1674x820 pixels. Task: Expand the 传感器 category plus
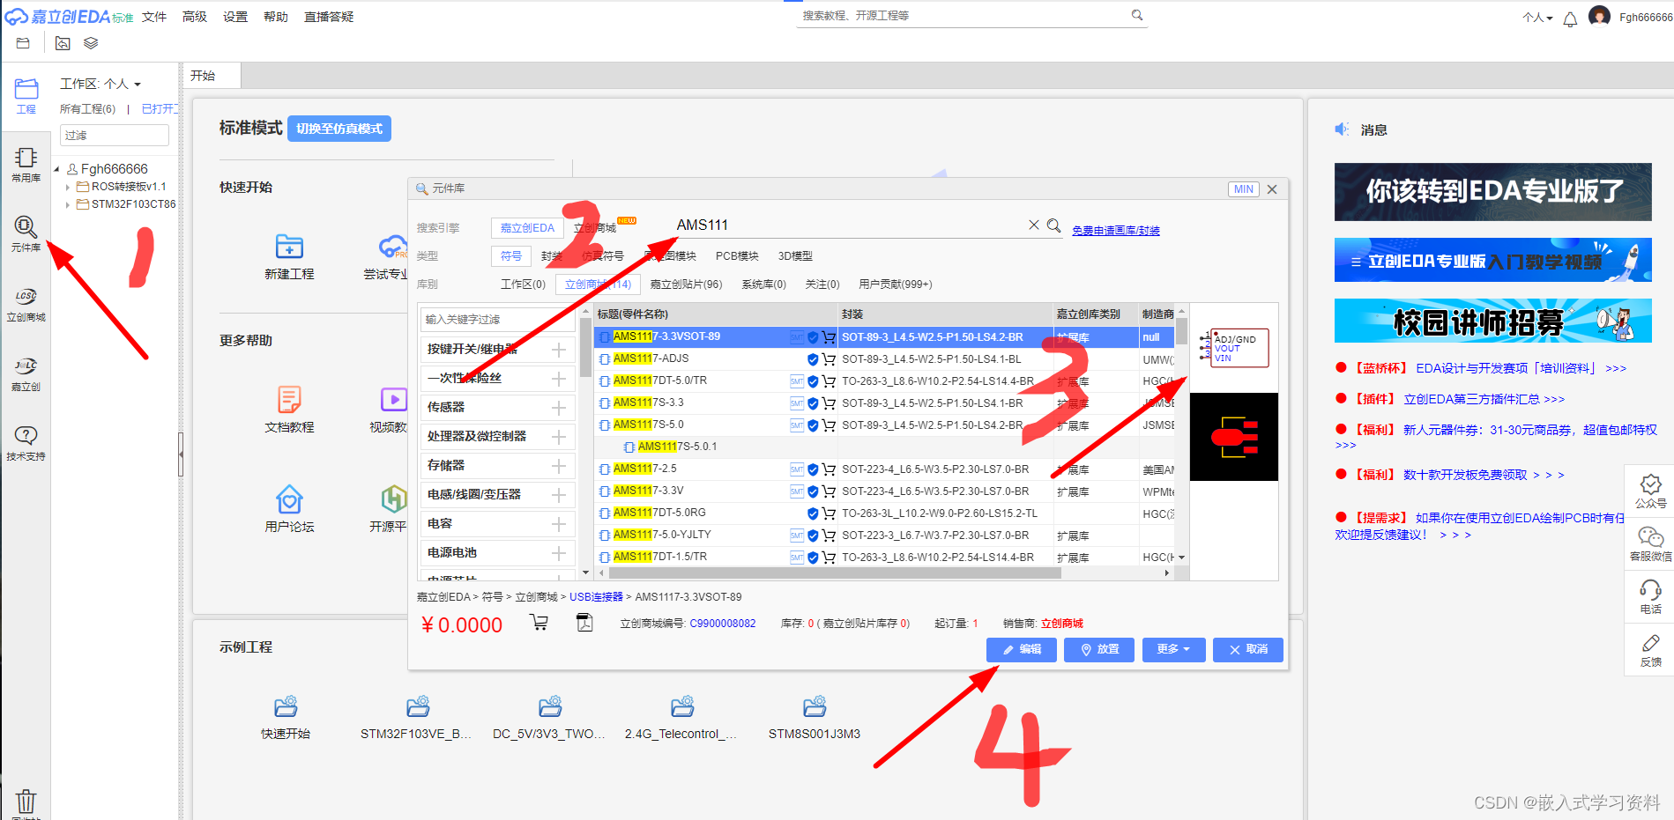(x=558, y=408)
